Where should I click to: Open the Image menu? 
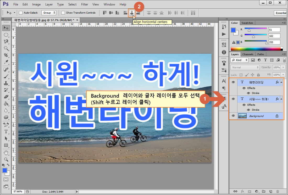36,4
